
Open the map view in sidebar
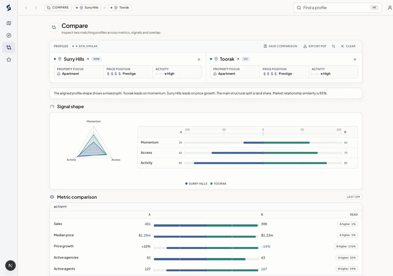(x=9, y=23)
